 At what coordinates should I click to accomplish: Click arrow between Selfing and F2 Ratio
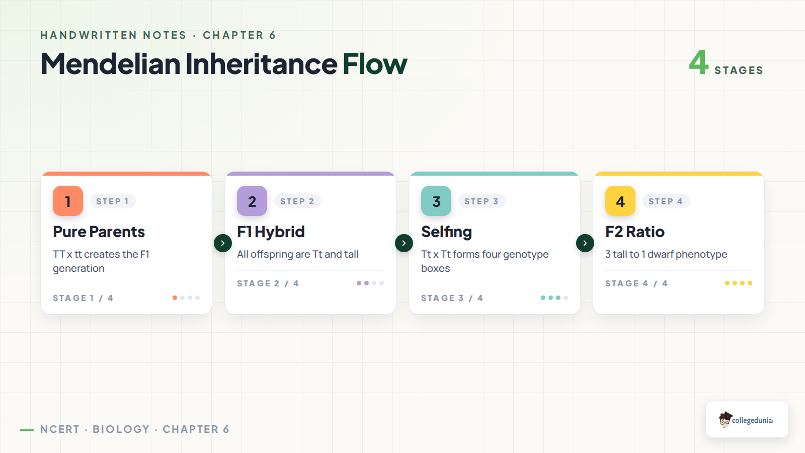click(585, 243)
